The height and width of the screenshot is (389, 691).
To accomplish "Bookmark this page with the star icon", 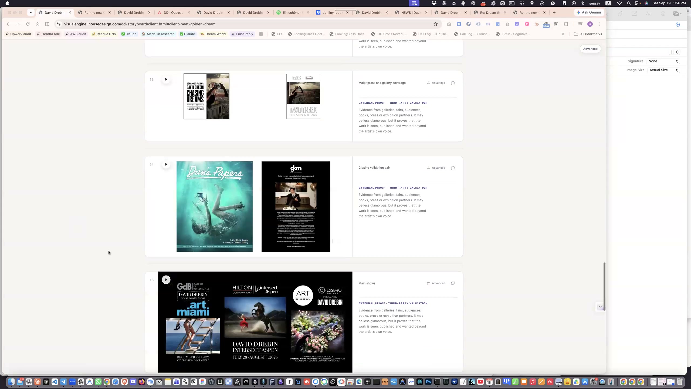I will click(x=435, y=24).
